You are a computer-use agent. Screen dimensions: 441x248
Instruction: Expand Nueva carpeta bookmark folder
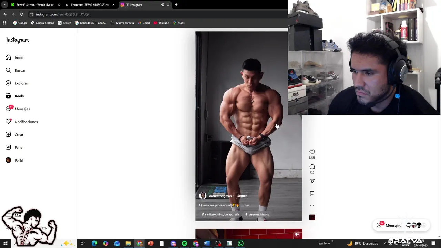tap(122, 23)
